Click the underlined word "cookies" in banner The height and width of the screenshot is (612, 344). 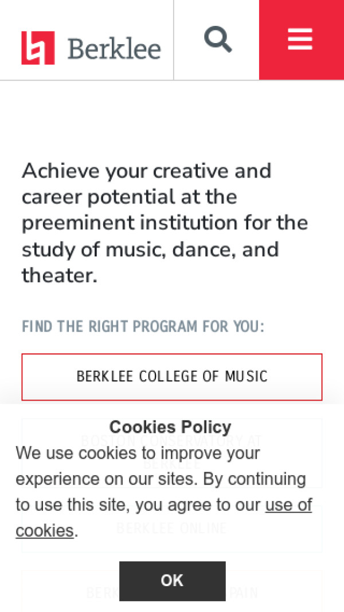click(x=45, y=530)
